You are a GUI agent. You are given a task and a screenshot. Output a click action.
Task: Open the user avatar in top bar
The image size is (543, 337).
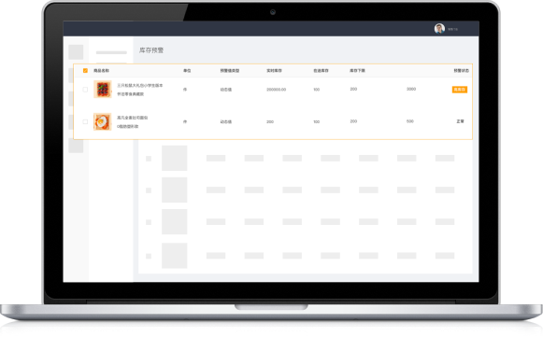tap(439, 29)
